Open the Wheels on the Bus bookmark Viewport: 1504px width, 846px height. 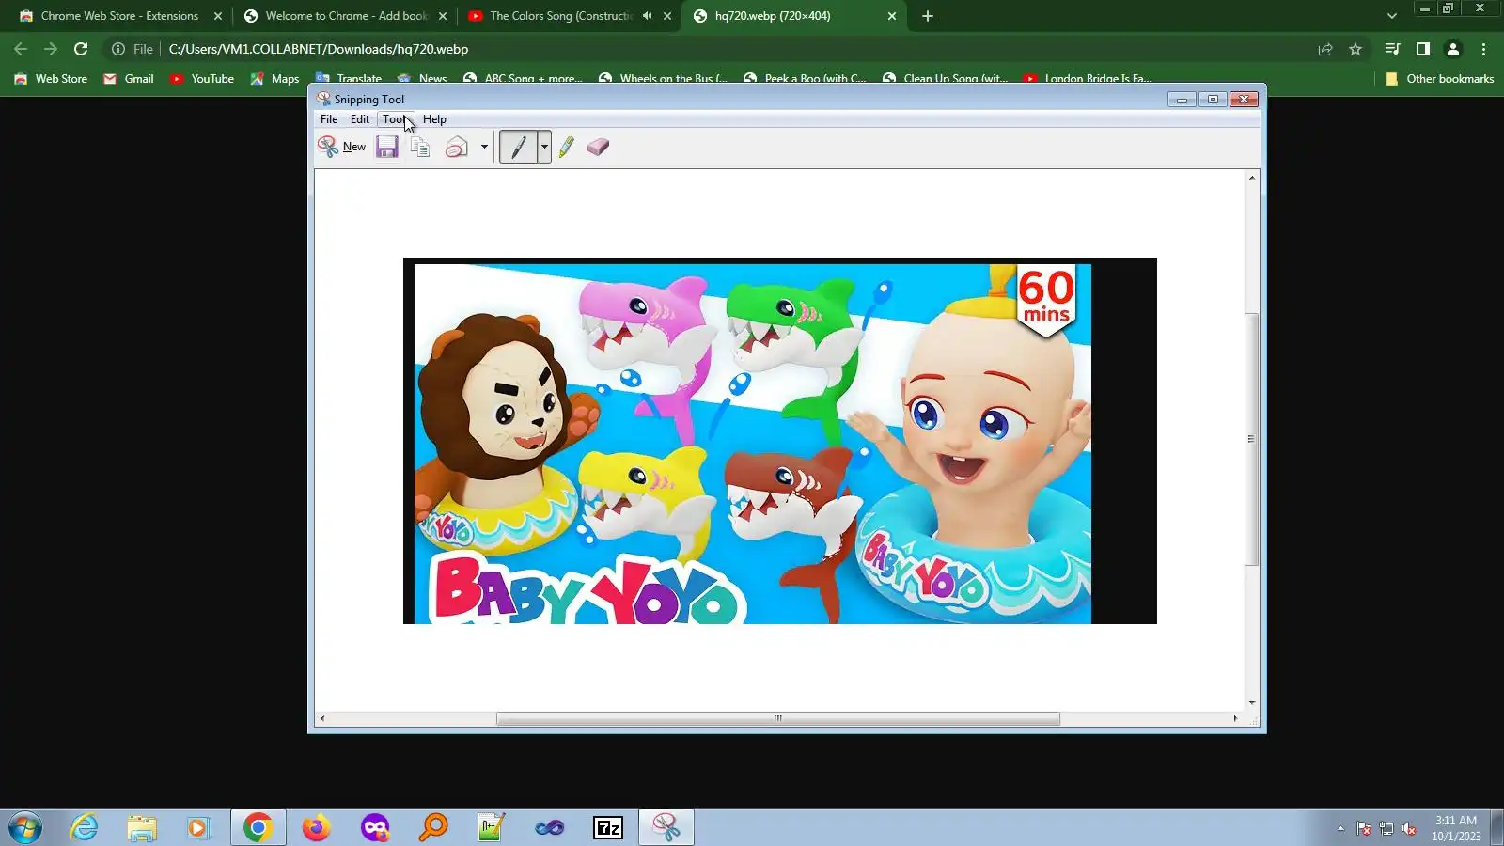pos(663,79)
